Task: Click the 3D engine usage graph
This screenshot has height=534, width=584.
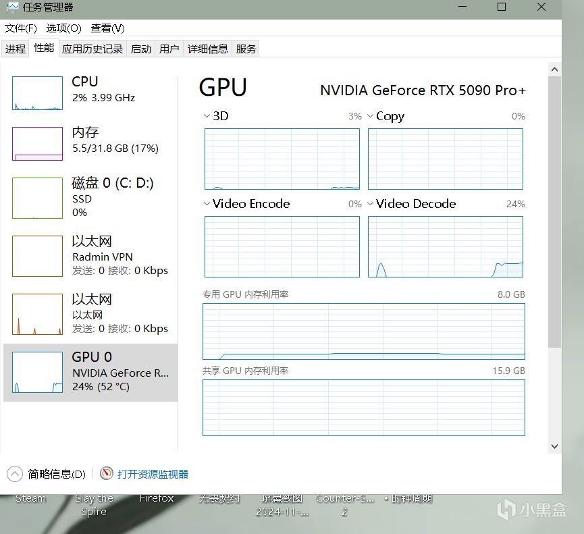Action: [282, 159]
